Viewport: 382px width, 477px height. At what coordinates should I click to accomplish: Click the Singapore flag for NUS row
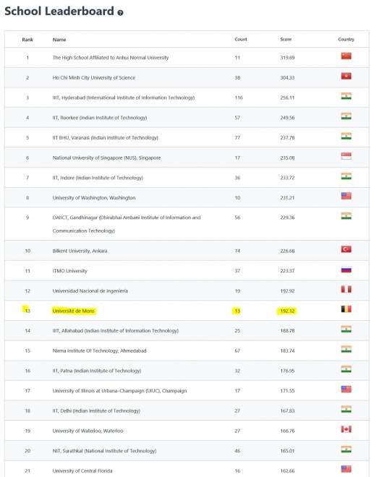346,156
